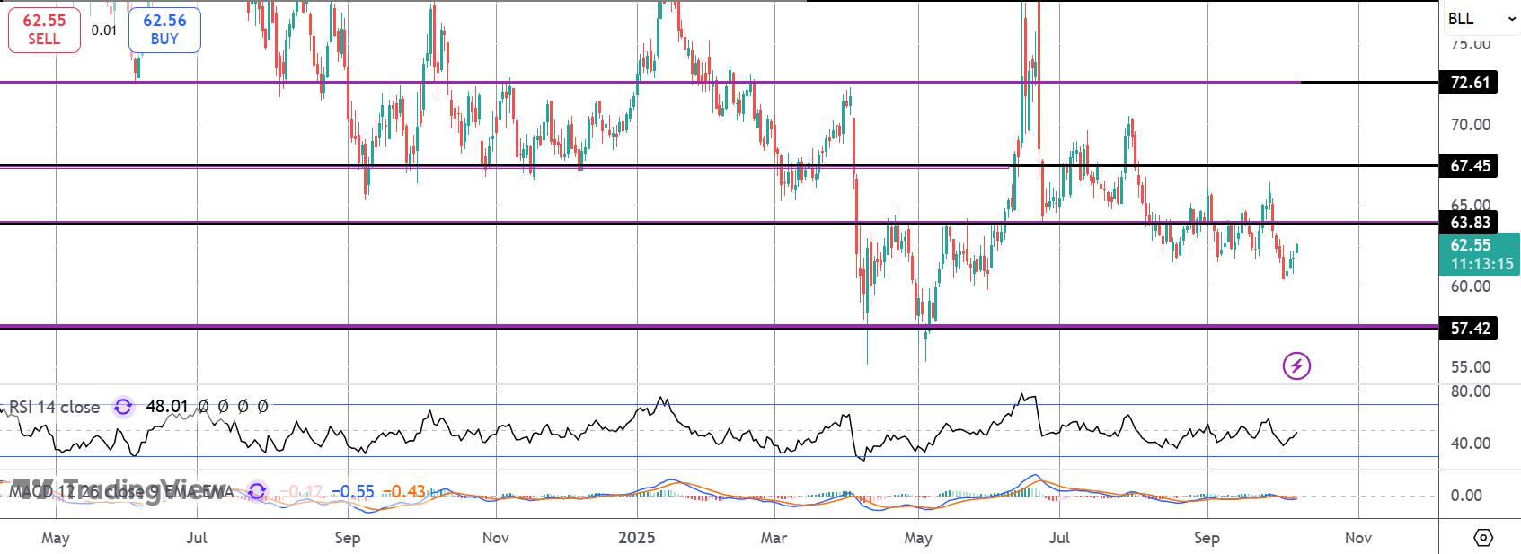
Task: Click the red SELL 62.55 button
Action: pos(44,29)
